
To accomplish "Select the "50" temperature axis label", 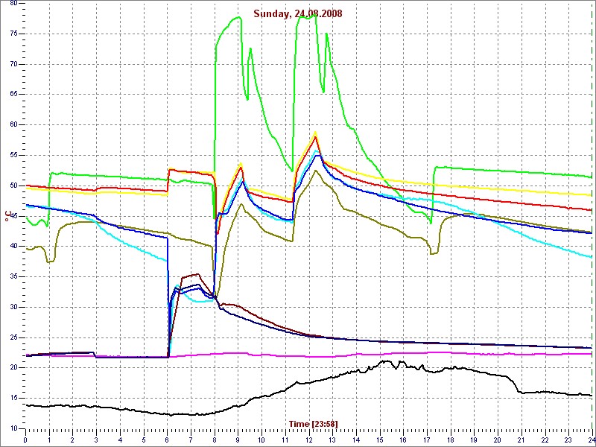I will click(13, 186).
